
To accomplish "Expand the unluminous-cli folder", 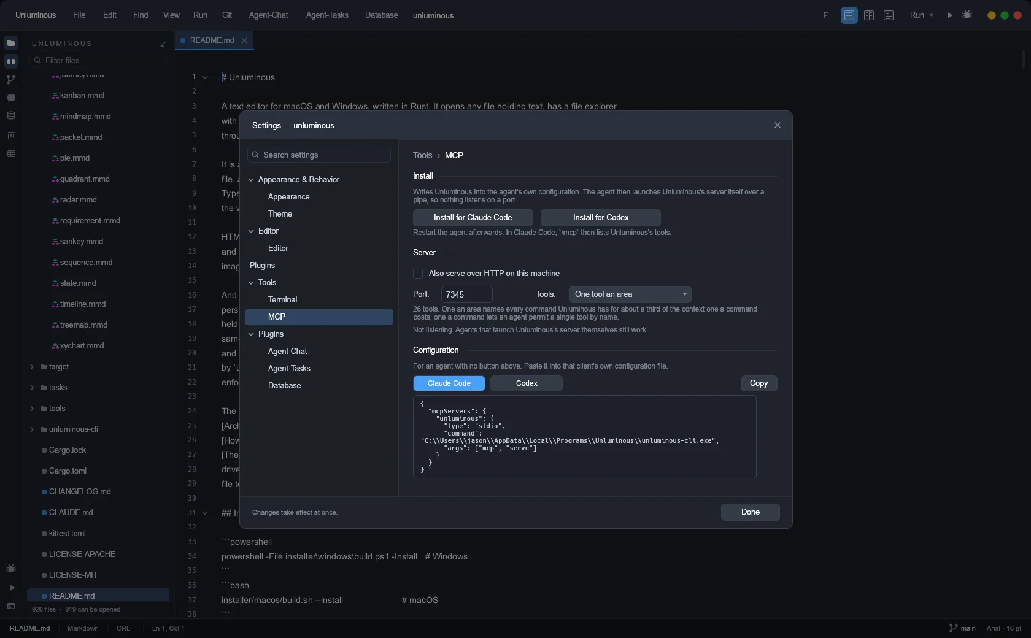I will 32,429.
